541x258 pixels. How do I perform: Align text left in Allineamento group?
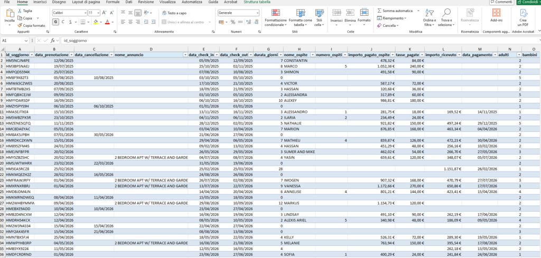coord(123,22)
